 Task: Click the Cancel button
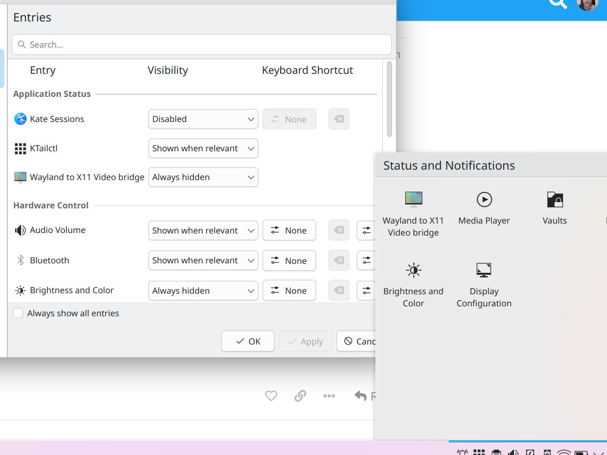pyautogui.click(x=356, y=341)
